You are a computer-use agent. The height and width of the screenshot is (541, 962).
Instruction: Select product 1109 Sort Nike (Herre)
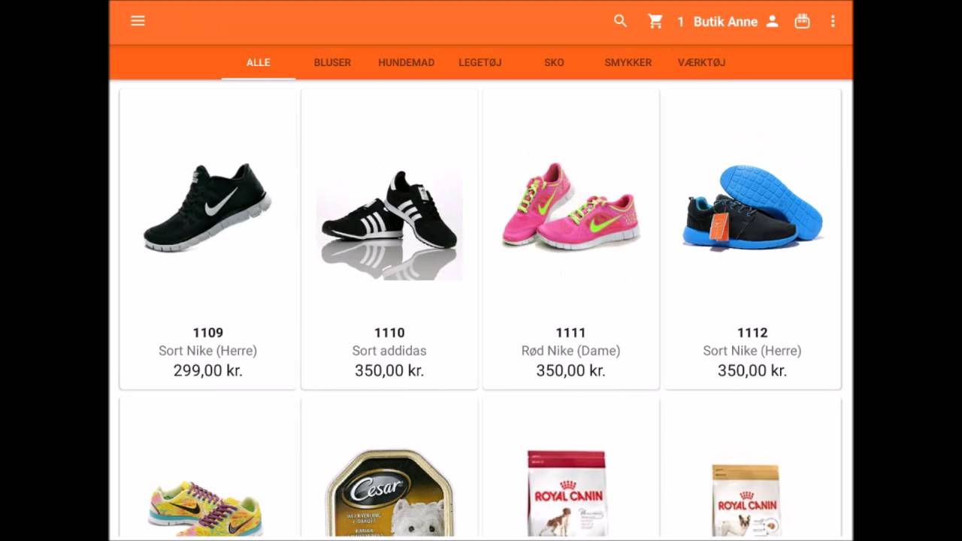coord(208,239)
